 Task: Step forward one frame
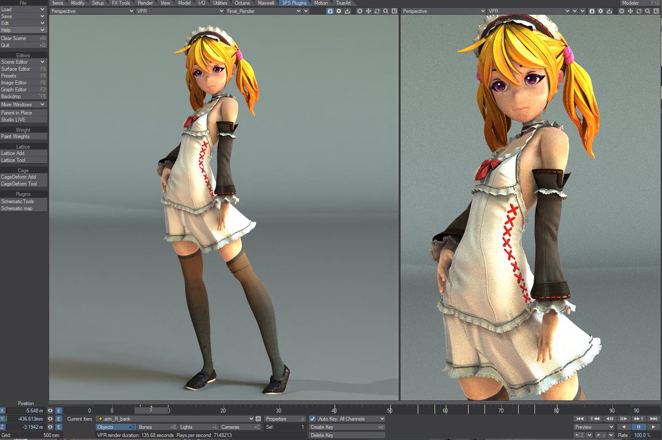[x=624, y=419]
